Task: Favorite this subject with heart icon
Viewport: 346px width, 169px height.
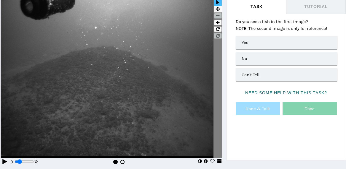Action: [212, 161]
